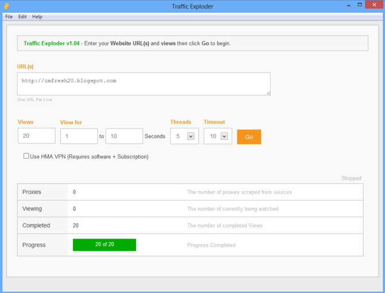
Task: Click the Stopped status text
Action: coord(351,178)
